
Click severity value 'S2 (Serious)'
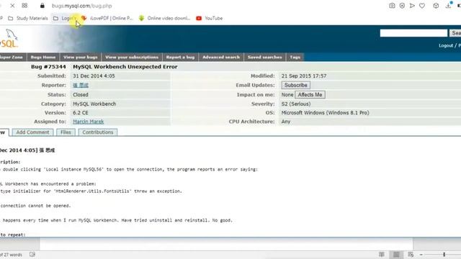(x=296, y=104)
